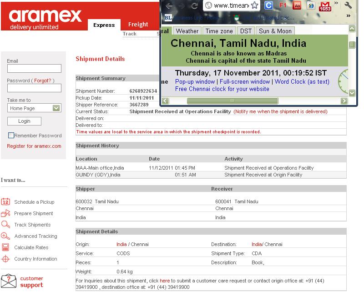
Task: Click the Schedule a Pickup calendar icon
Action: pyautogui.click(x=5, y=202)
